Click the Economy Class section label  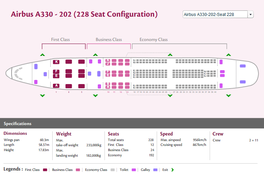[154, 40]
